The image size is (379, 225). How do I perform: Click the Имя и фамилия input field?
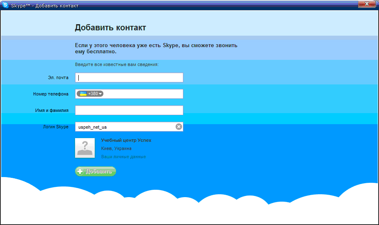point(129,110)
